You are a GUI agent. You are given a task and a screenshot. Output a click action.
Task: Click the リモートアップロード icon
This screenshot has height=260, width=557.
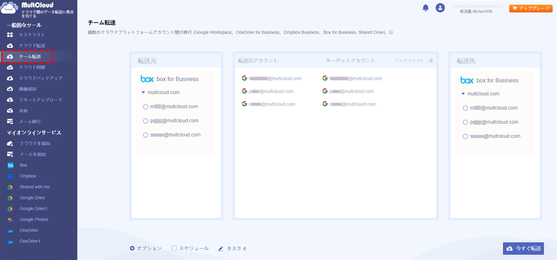click(10, 100)
